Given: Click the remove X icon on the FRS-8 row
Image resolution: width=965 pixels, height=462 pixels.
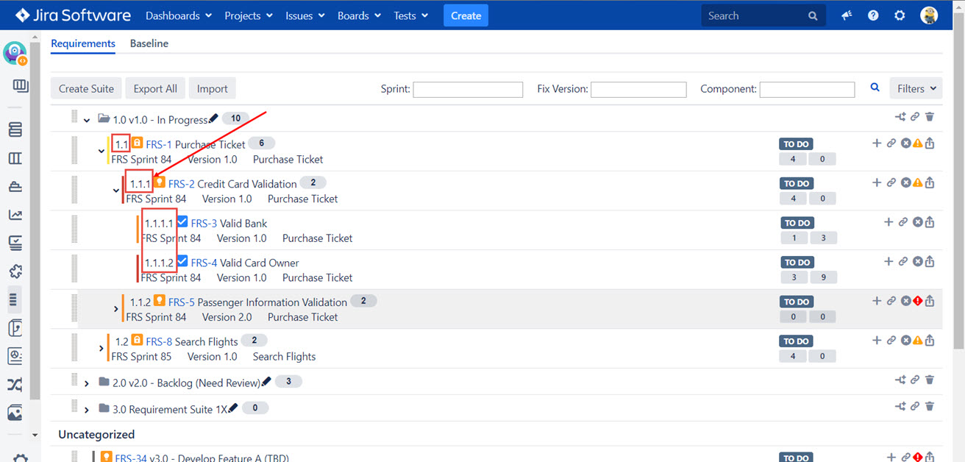Looking at the screenshot, I should click(906, 341).
